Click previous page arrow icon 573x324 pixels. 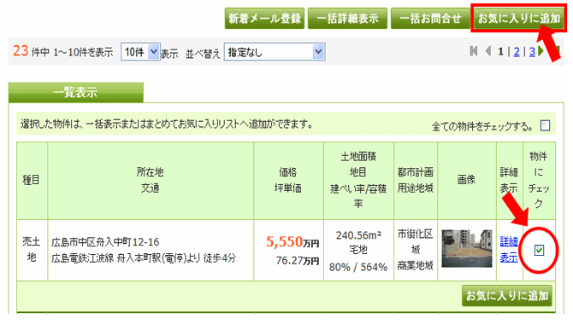coord(487,51)
